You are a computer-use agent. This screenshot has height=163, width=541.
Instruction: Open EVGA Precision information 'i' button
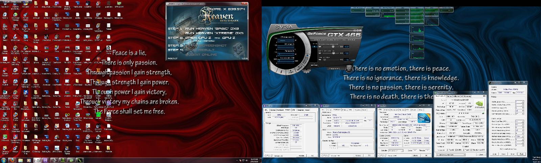click(x=282, y=72)
